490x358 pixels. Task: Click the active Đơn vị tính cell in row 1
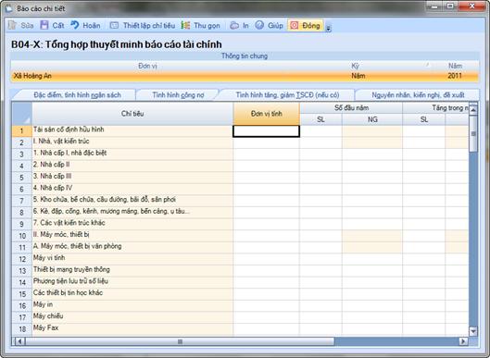pyautogui.click(x=266, y=131)
